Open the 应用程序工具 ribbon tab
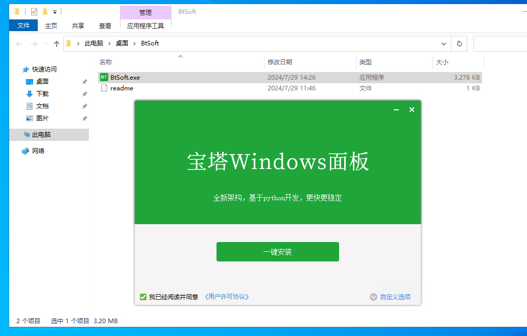527x336 pixels. [x=146, y=26]
